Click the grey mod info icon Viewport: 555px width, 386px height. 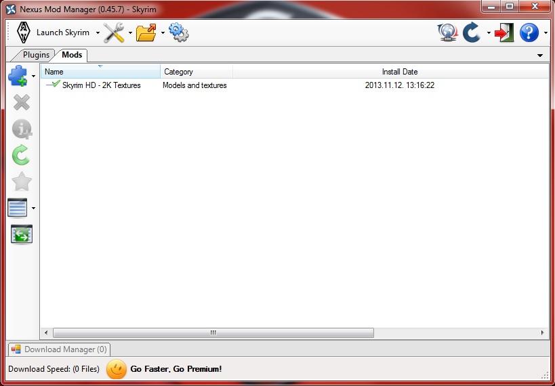click(x=22, y=129)
